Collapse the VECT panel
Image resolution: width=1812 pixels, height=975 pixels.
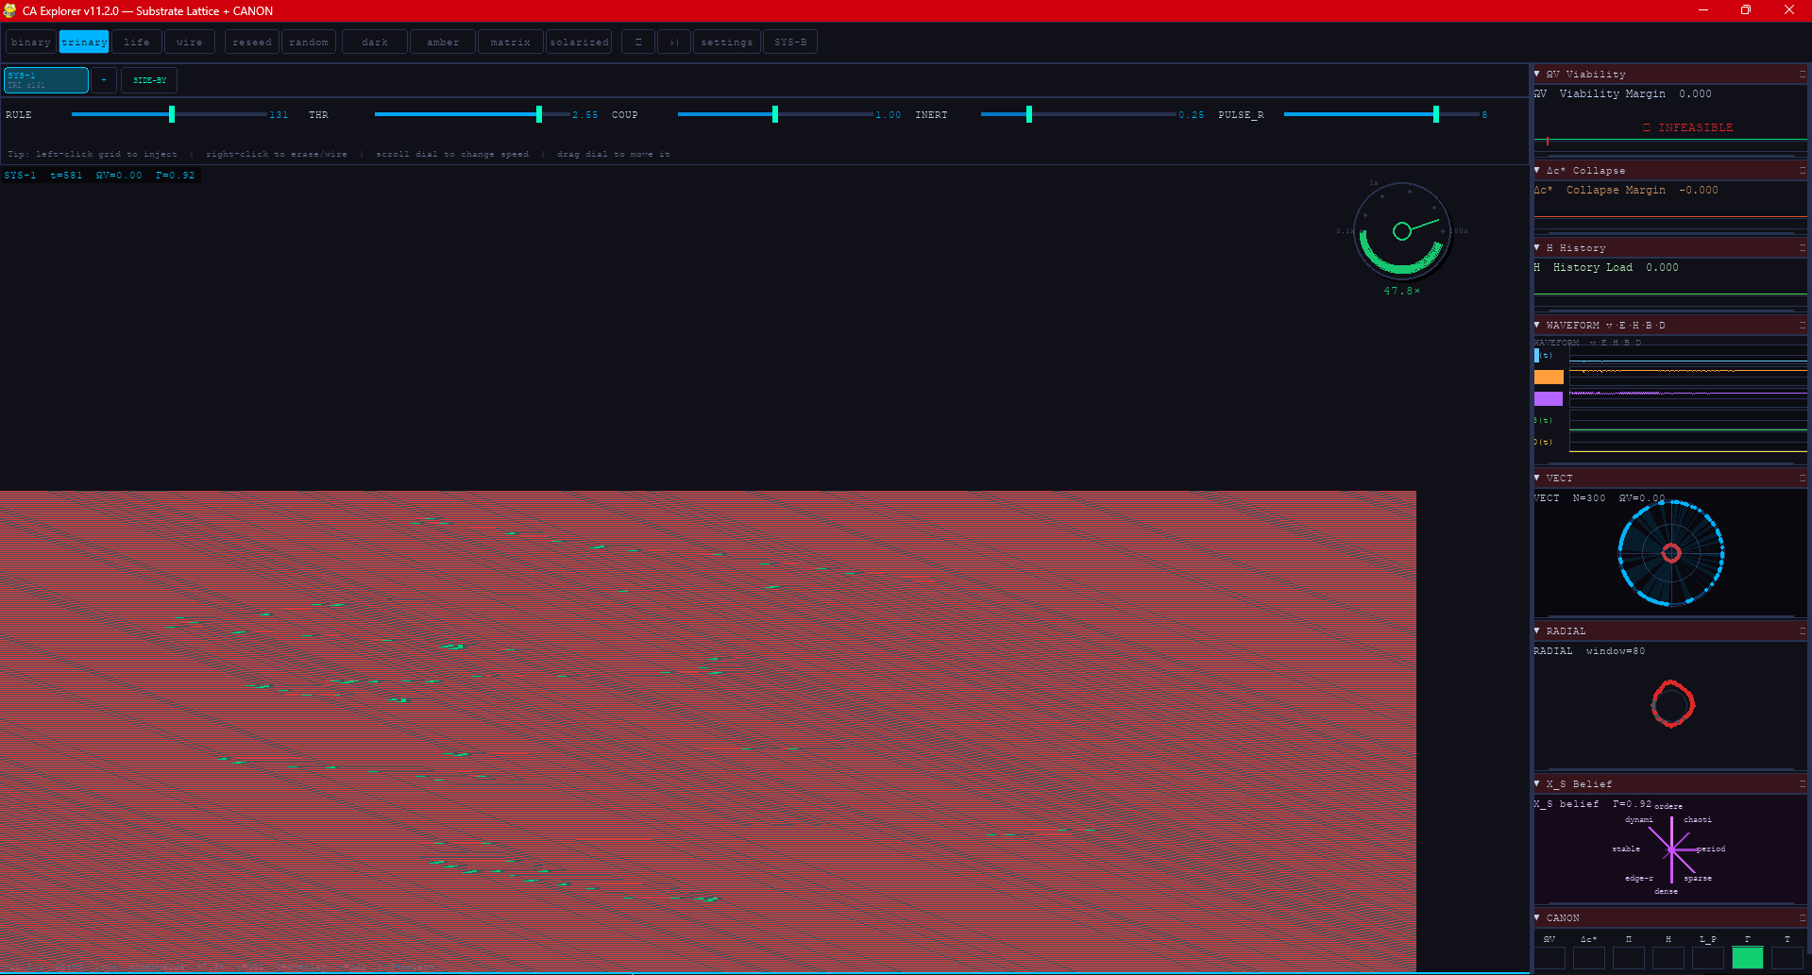point(1537,478)
